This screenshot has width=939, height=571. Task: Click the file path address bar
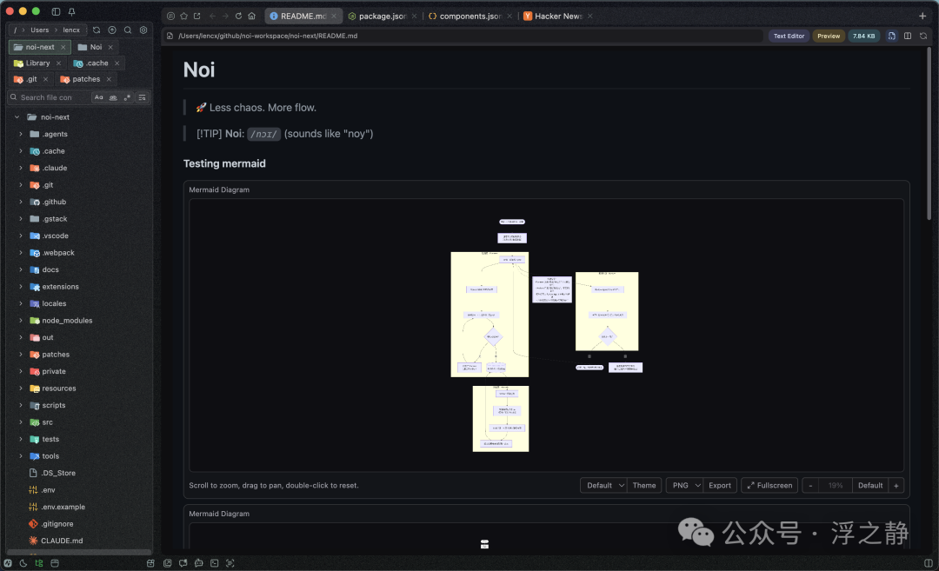click(x=463, y=36)
